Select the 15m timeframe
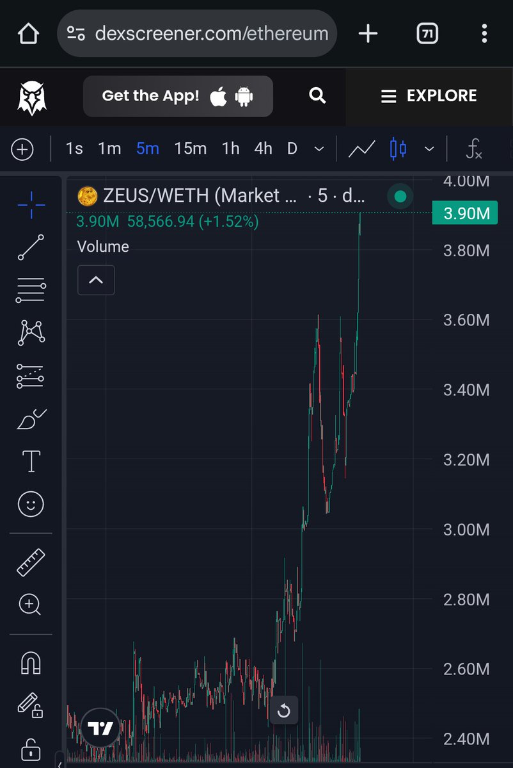Screen dimensions: 513x768 190,149
